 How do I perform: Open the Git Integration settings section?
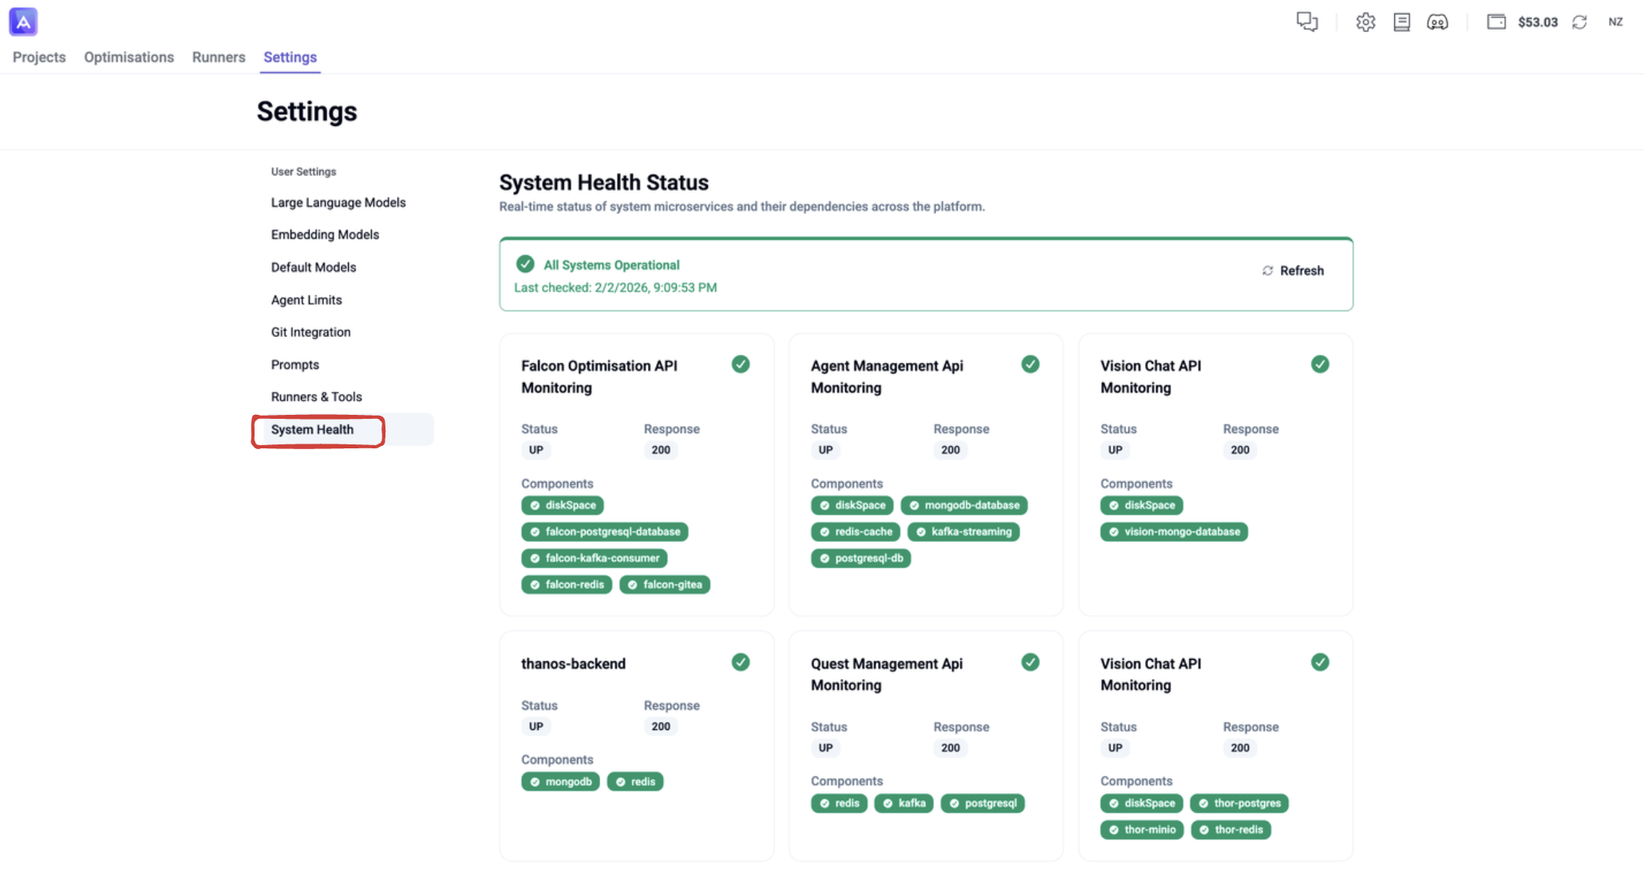(x=310, y=332)
